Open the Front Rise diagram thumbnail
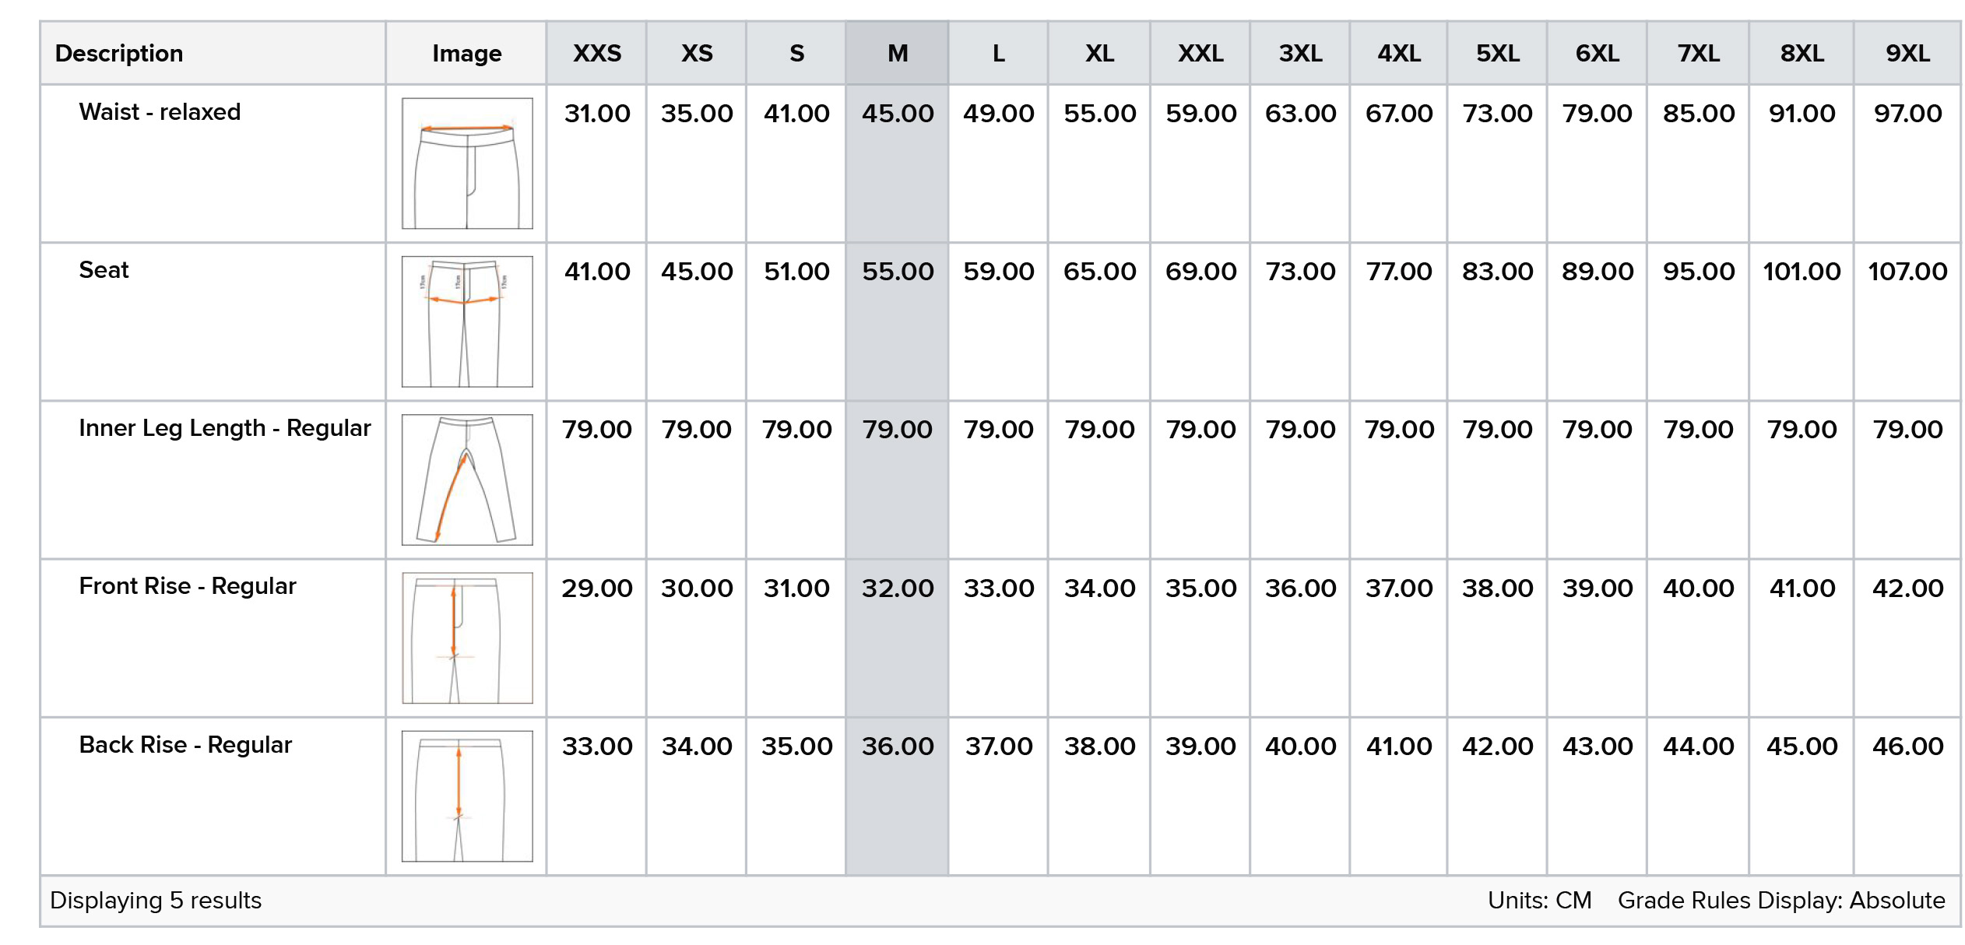Viewport: 1965px width, 945px height. click(x=467, y=638)
